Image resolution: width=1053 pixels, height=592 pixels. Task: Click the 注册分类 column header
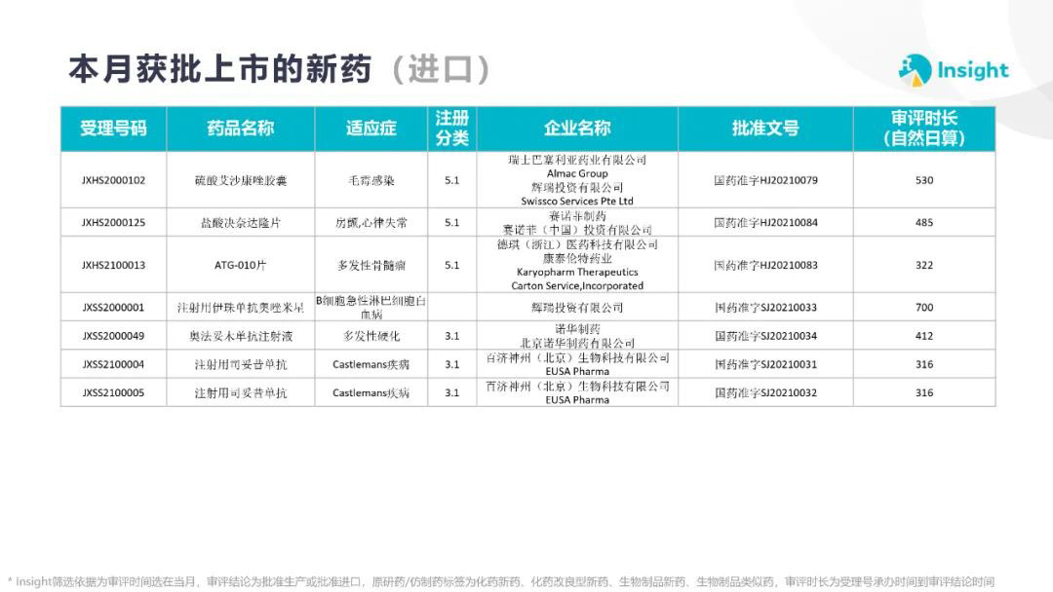click(451, 129)
